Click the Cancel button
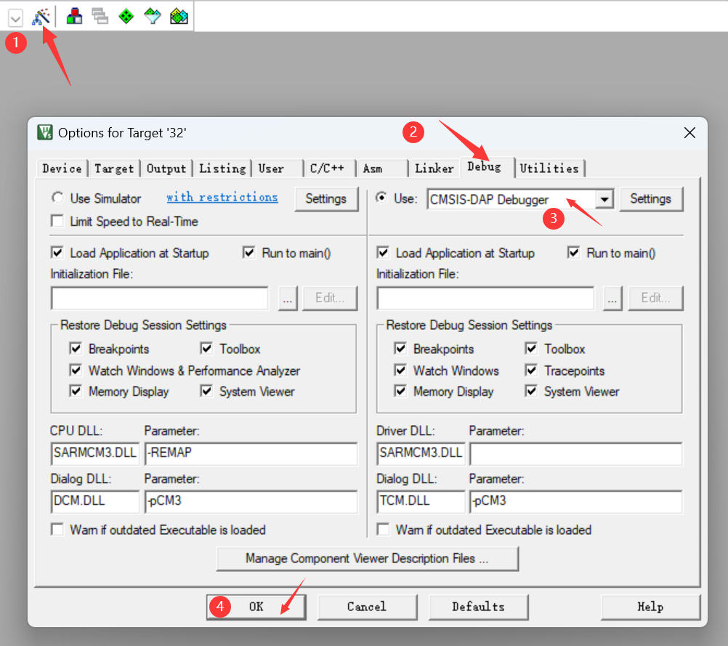The image size is (728, 646). 367,607
